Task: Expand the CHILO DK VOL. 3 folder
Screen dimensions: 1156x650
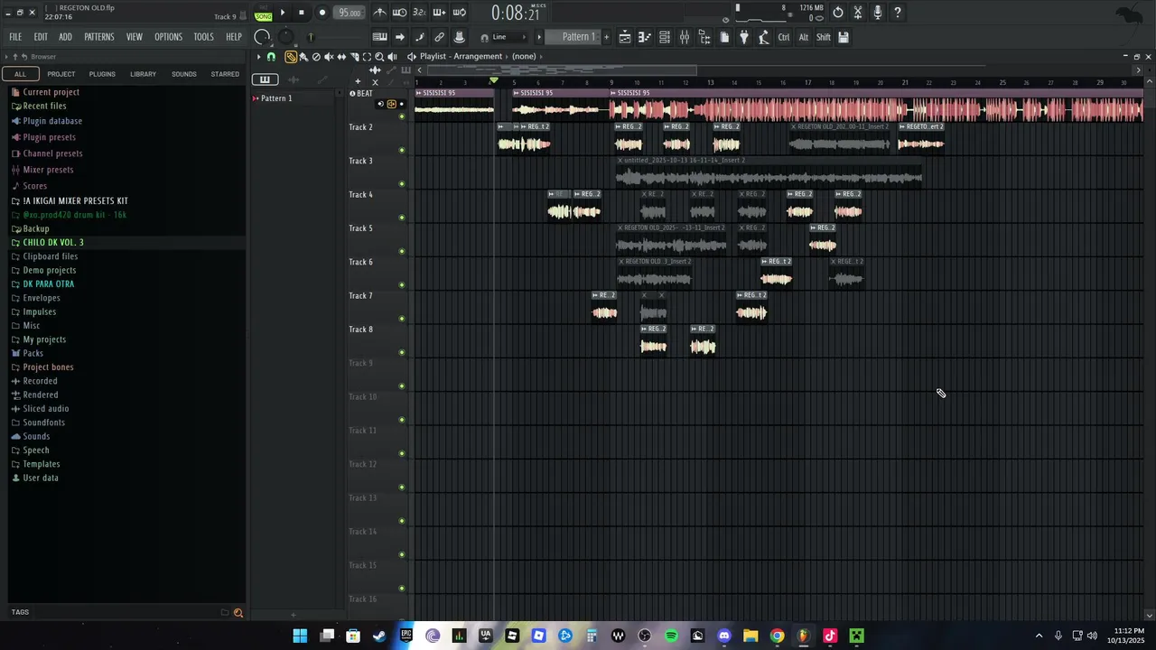Action: pyautogui.click(x=53, y=243)
